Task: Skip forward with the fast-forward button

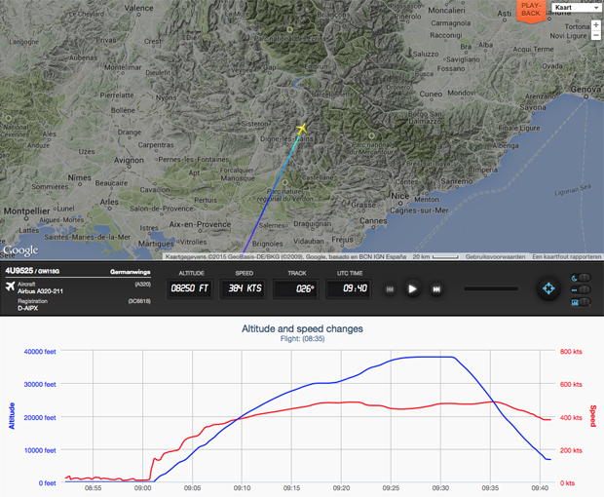Action: coord(436,289)
